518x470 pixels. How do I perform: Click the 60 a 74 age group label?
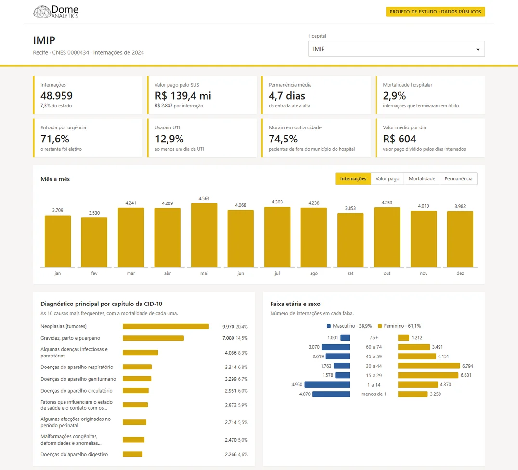tap(374, 347)
